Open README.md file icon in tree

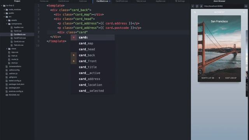[x=7, y=95]
